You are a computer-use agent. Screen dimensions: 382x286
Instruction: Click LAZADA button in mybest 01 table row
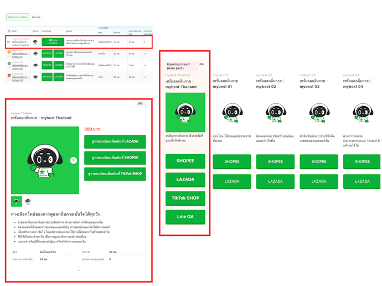59,53
